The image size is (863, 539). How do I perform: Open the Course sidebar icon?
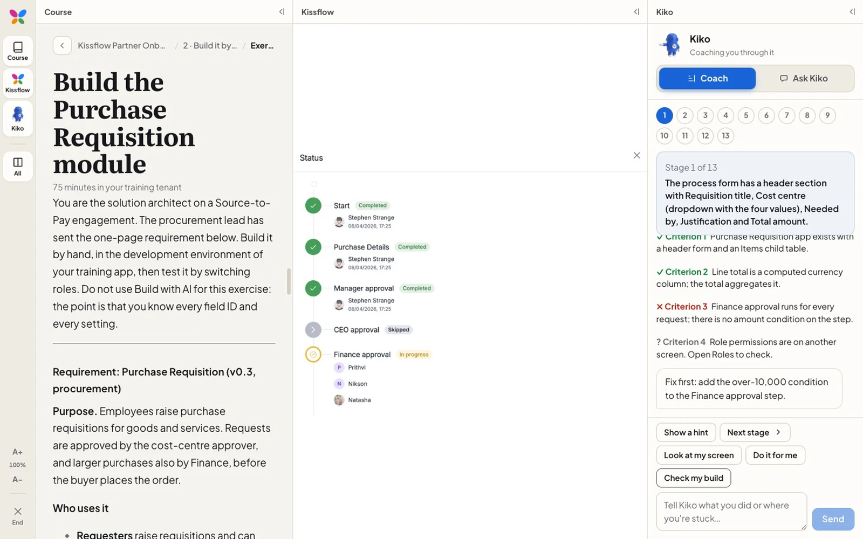[18, 51]
